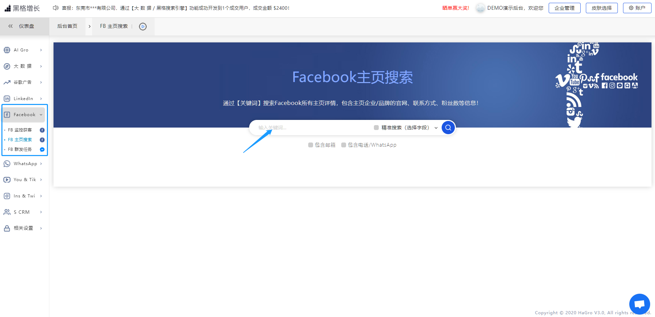Click the DEMO user avatar
655x317 pixels.
[x=480, y=8]
